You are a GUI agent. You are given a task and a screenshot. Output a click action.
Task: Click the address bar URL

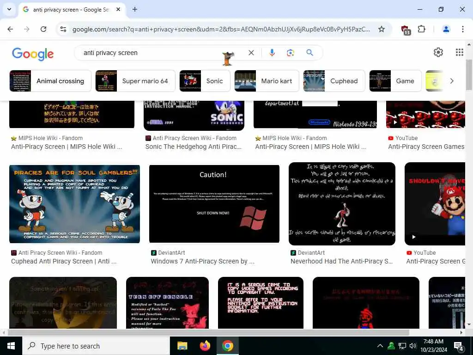(221, 29)
